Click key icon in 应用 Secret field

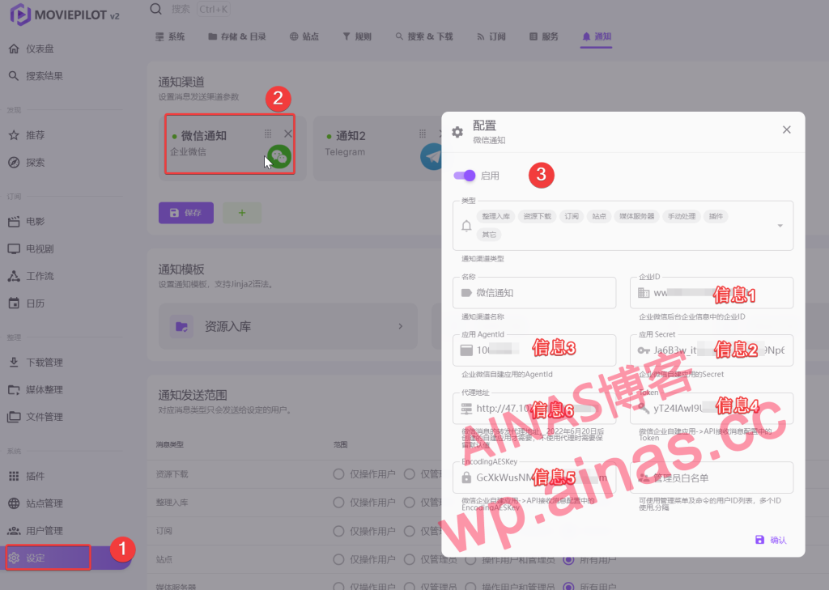pyautogui.click(x=644, y=350)
